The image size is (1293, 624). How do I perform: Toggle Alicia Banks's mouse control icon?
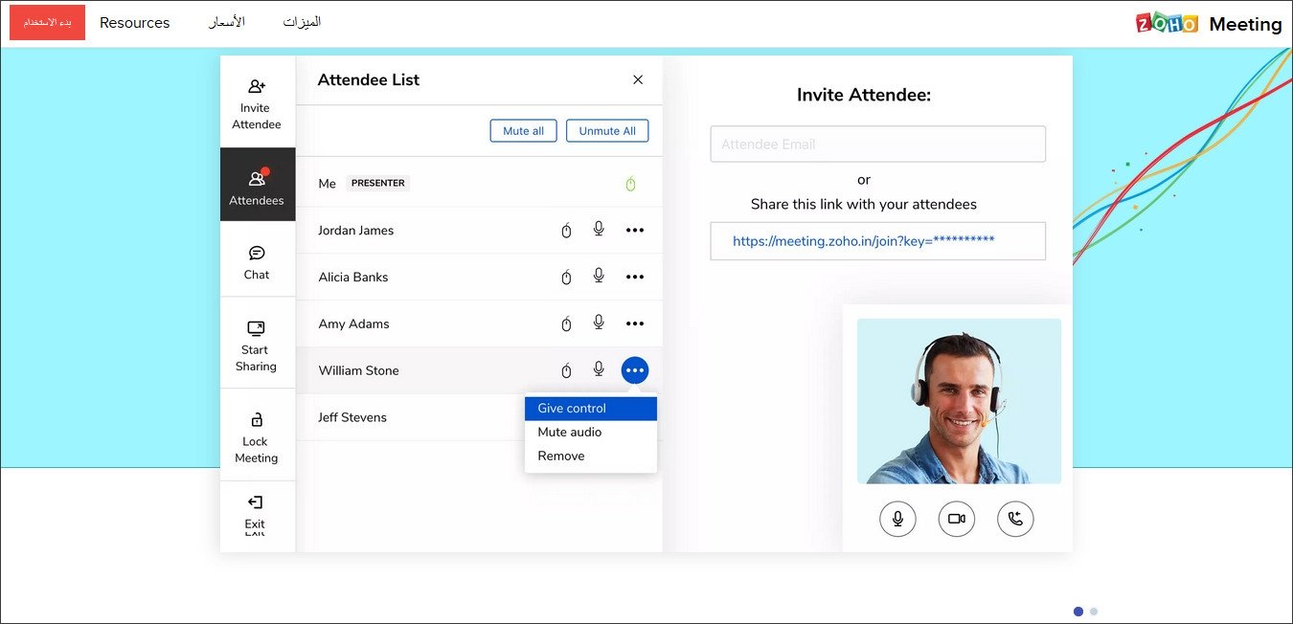[566, 278]
